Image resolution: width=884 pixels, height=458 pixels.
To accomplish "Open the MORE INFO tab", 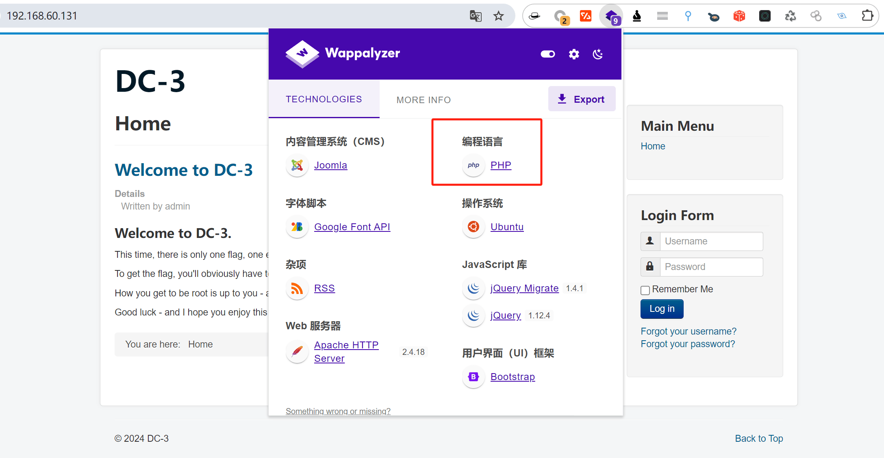I will [x=423, y=100].
